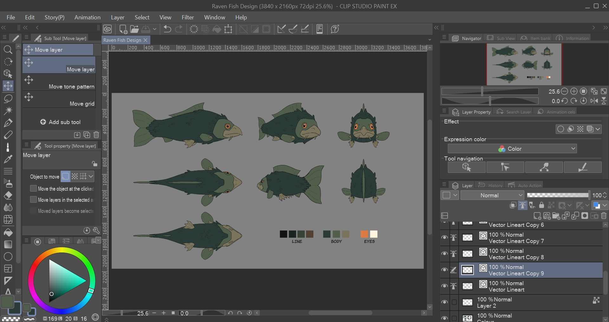
Task: Delete layer with trash icon
Action: [604, 216]
